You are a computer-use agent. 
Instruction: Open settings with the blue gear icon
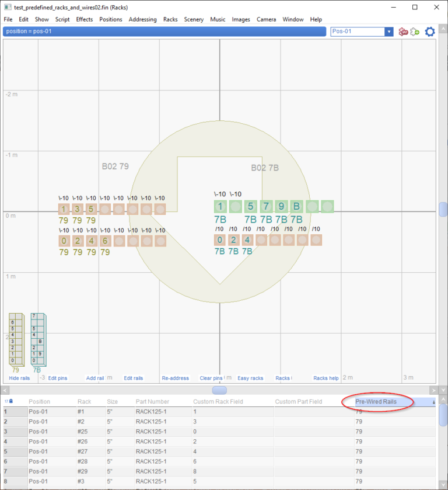[x=430, y=32]
